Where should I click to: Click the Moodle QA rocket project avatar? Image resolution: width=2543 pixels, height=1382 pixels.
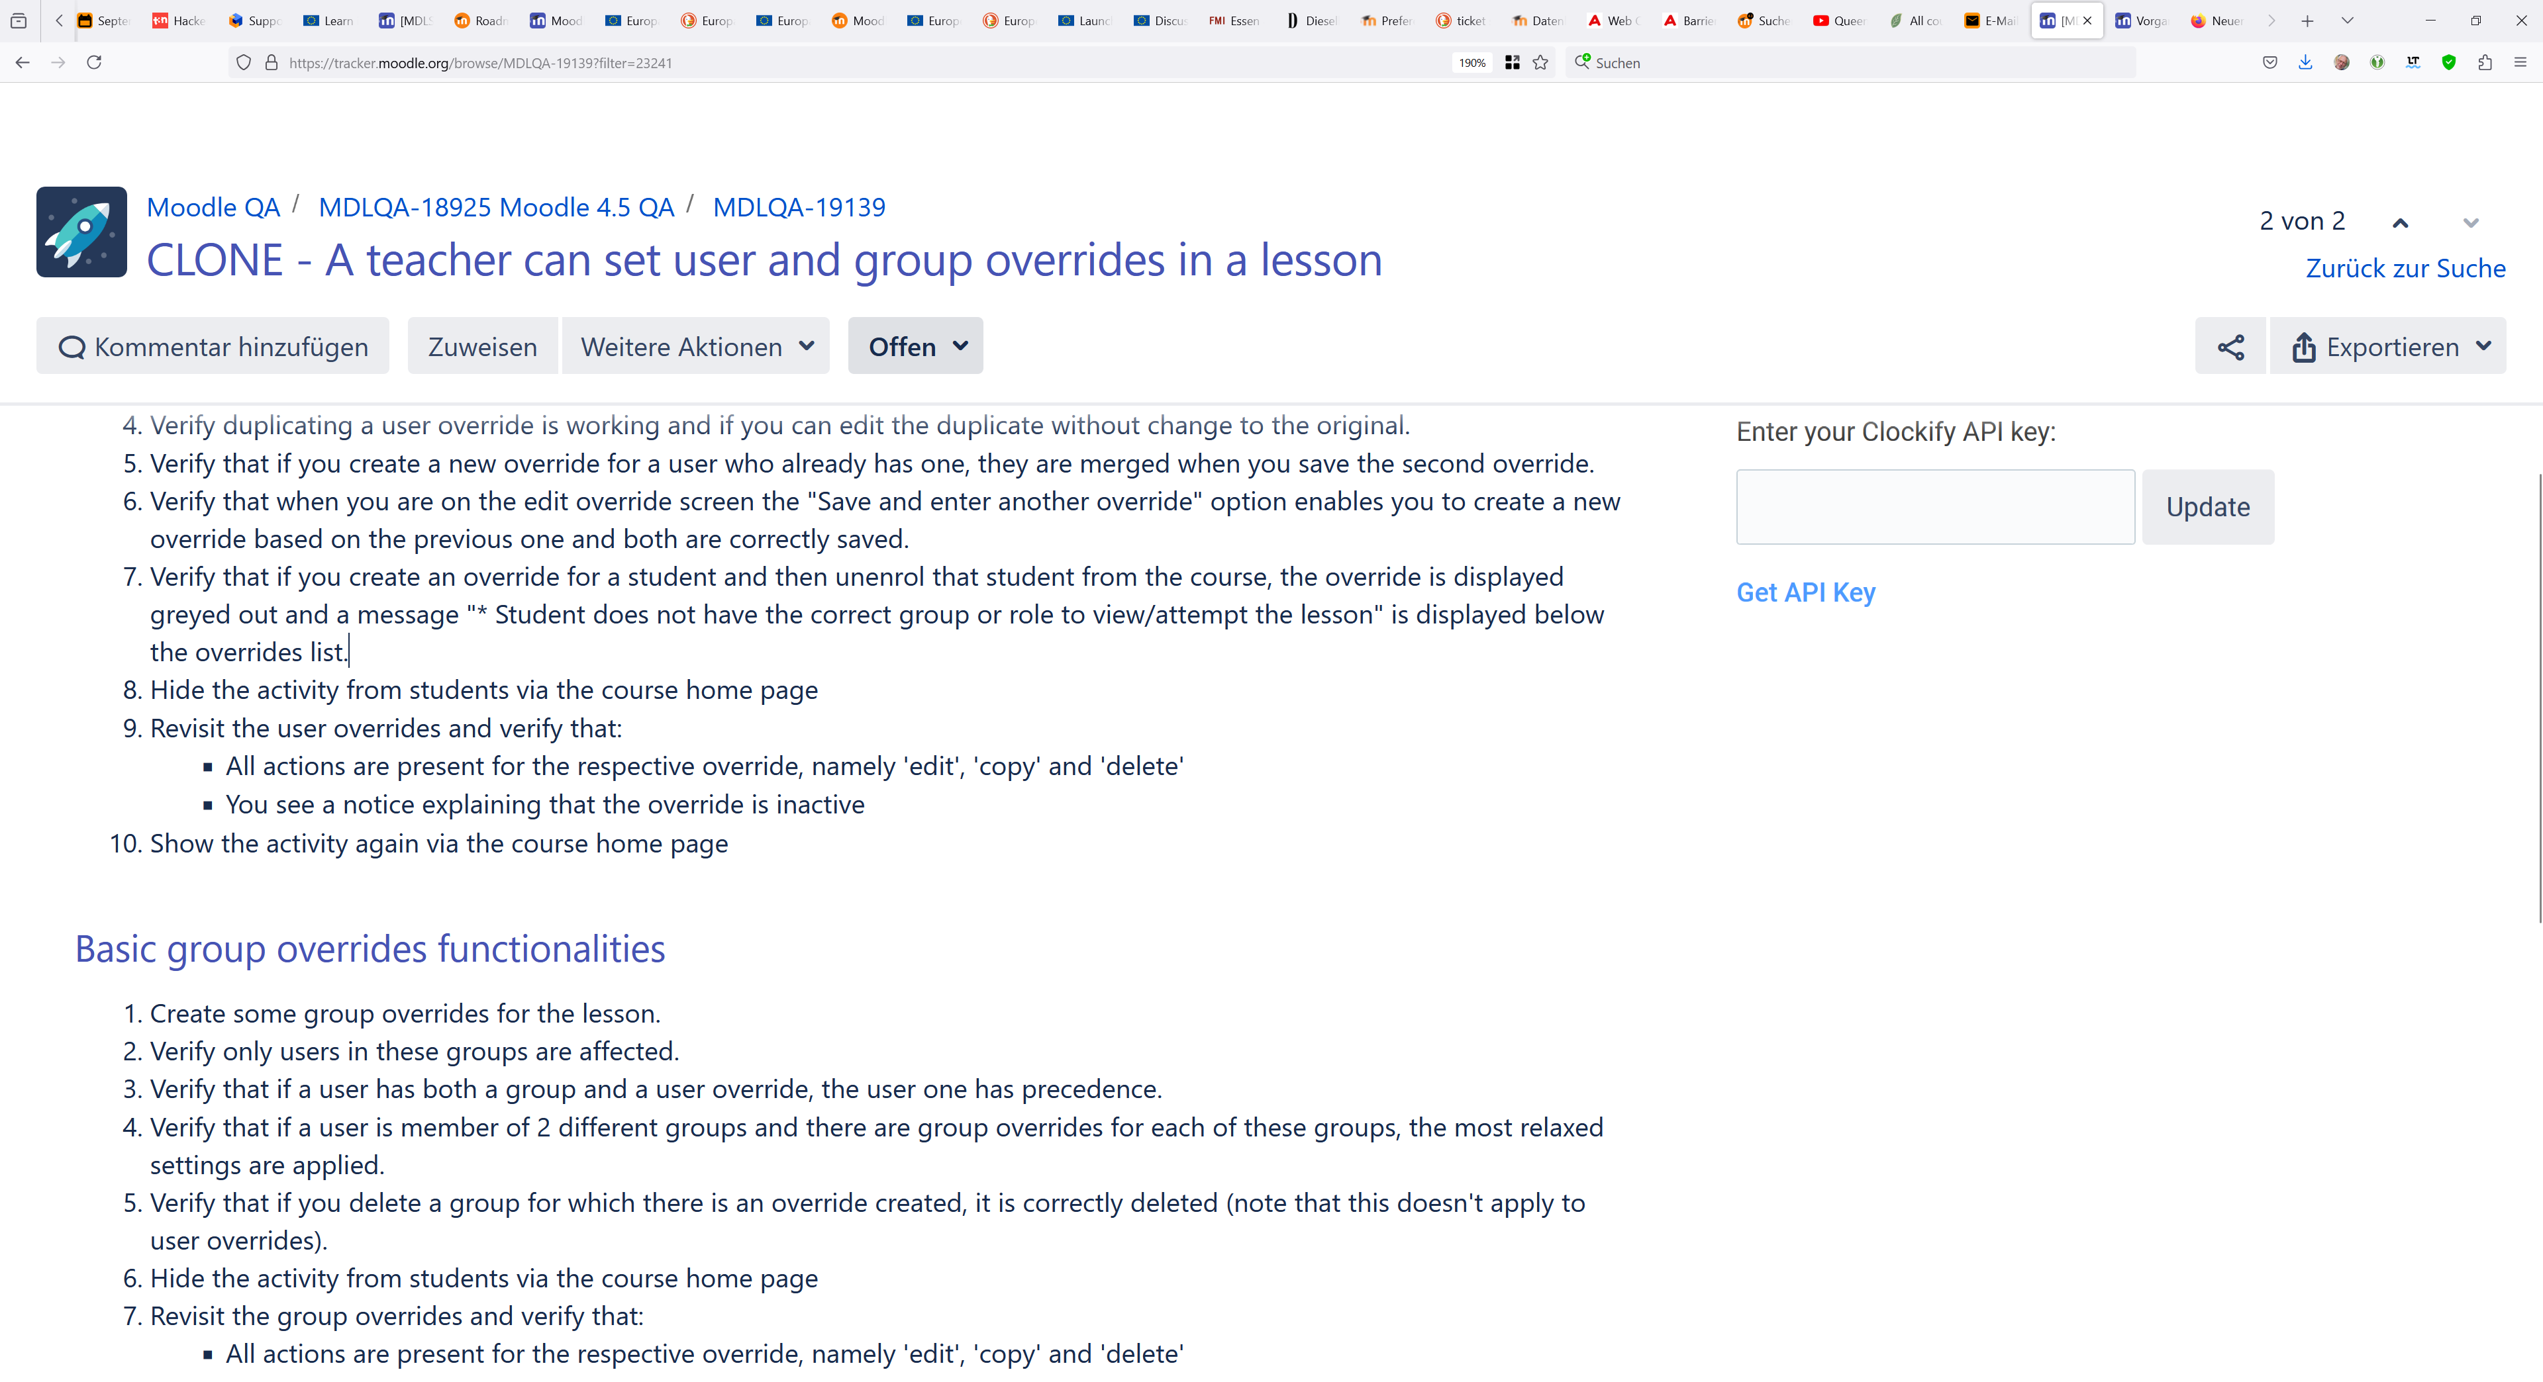(x=82, y=232)
